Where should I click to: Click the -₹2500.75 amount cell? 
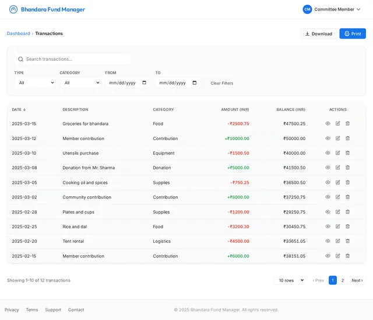(x=238, y=124)
